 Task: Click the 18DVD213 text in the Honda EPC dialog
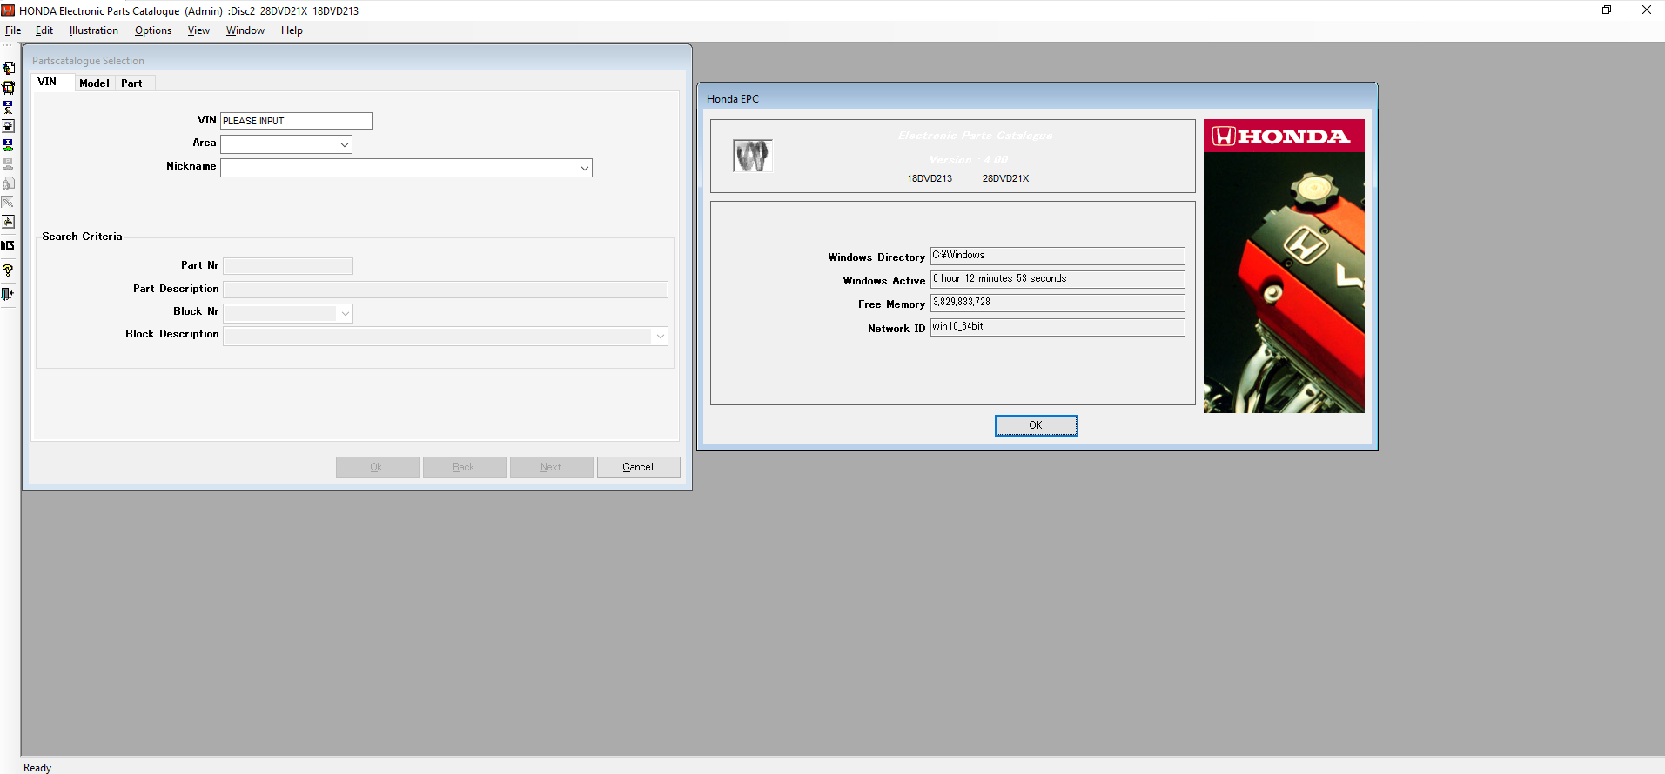click(930, 178)
